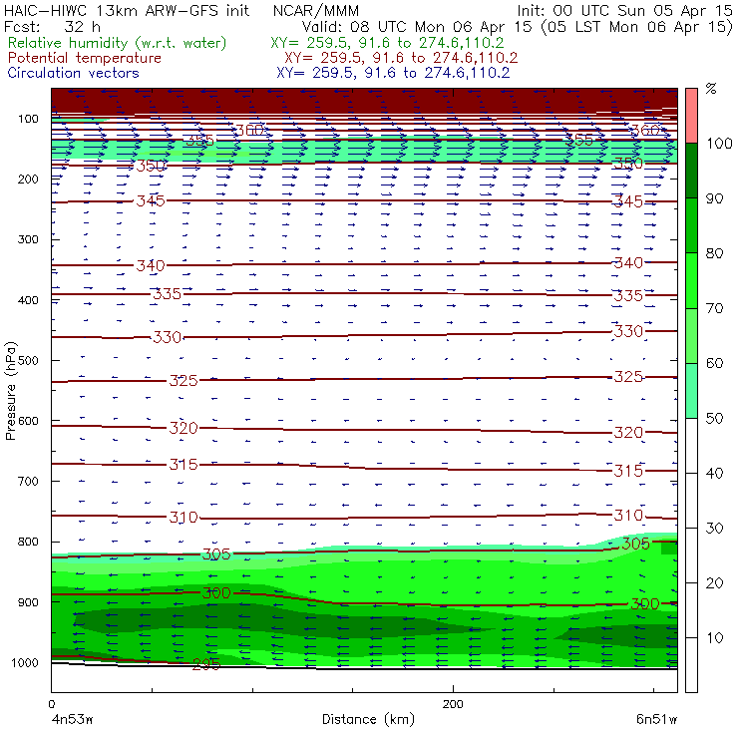Click the colorbar value 10
The height and width of the screenshot is (738, 738).
coord(714,638)
